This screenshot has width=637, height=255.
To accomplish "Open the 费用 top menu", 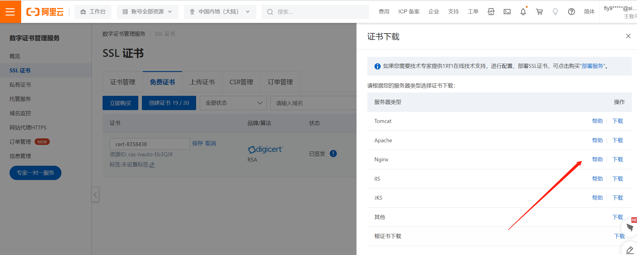I will point(384,12).
